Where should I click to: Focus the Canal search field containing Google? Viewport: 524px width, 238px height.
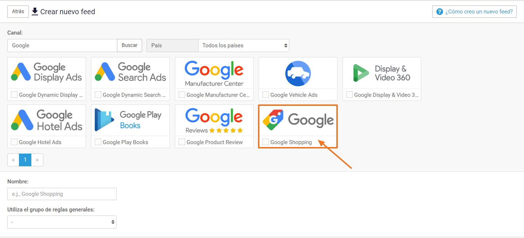click(x=62, y=45)
